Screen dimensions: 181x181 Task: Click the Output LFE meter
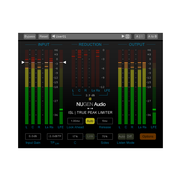pos(154,87)
